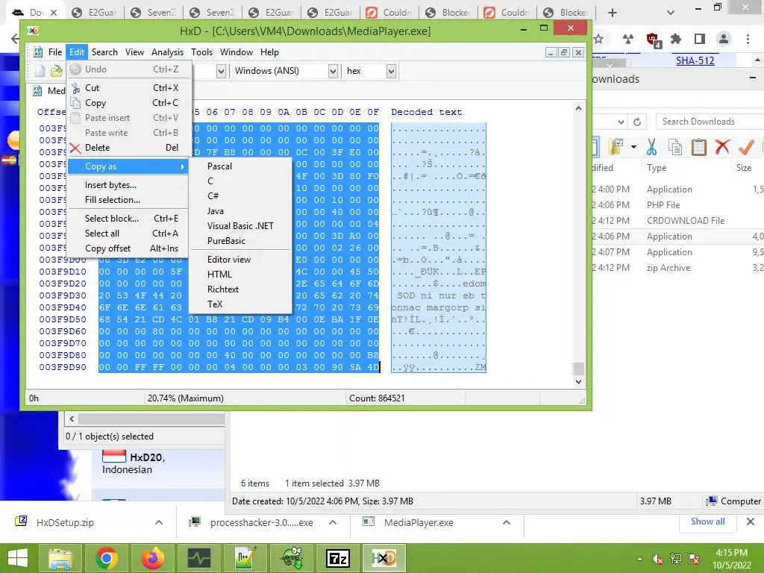Screen dimensions: 764x573
Task: Select Insert bytes... from Edit menu
Action: pyautogui.click(x=128, y=185)
